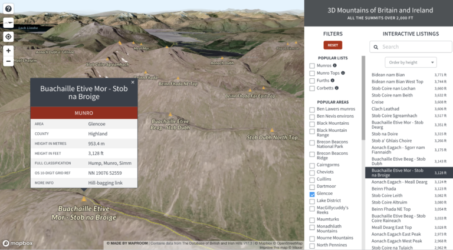
Task: Zoom in with the plus button
Action: click(8, 51)
